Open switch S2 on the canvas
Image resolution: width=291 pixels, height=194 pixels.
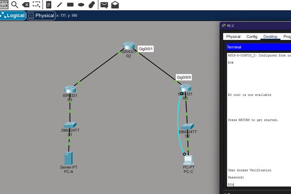pos(187,127)
